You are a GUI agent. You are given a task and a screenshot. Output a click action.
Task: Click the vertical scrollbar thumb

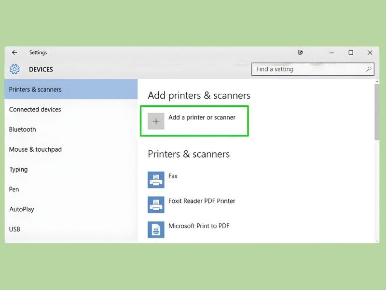(x=377, y=112)
